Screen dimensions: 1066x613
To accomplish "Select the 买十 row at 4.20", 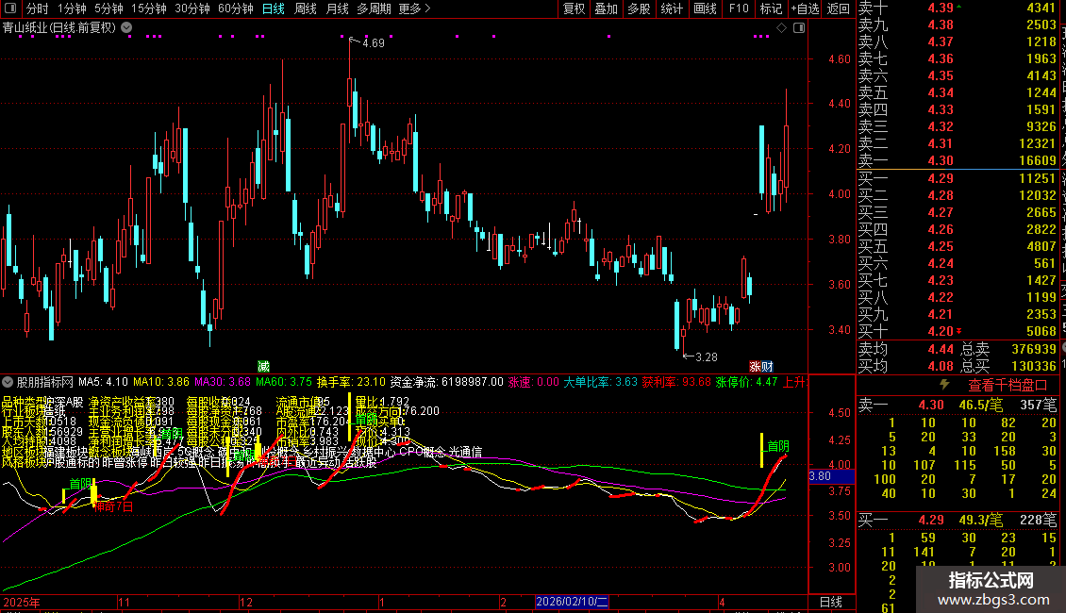I will coord(958,331).
